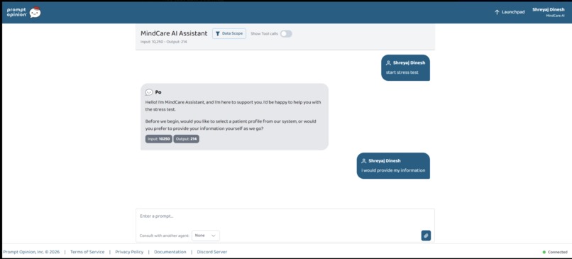Toggle the Show Tool calls switch

pos(286,33)
